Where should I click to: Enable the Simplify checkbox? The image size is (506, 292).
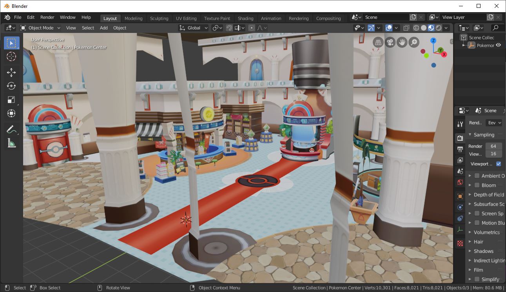point(477,279)
